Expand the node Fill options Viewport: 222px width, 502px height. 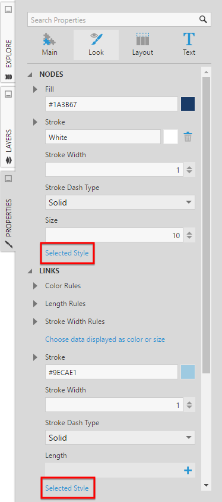36,89
